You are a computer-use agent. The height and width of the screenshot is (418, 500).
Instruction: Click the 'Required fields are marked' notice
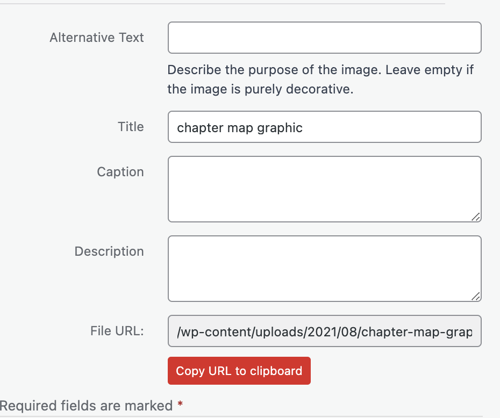click(x=86, y=406)
